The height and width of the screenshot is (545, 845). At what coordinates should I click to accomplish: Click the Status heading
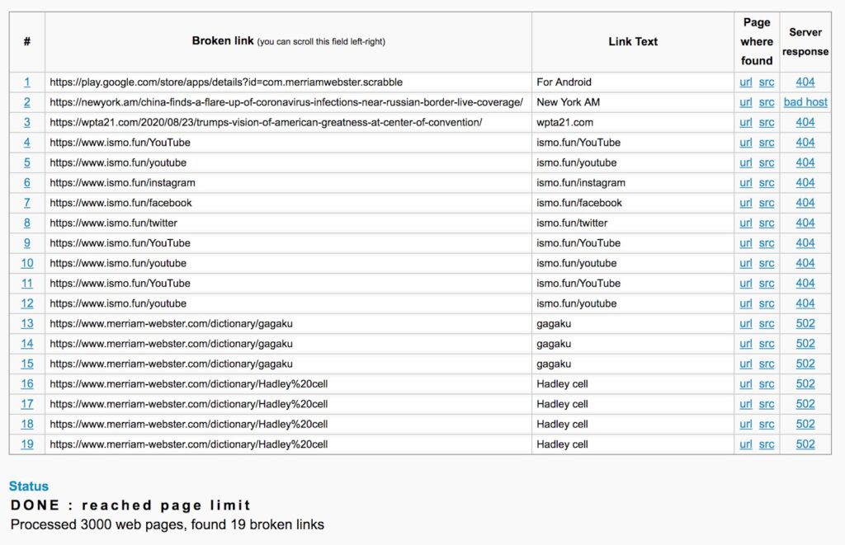tap(29, 486)
